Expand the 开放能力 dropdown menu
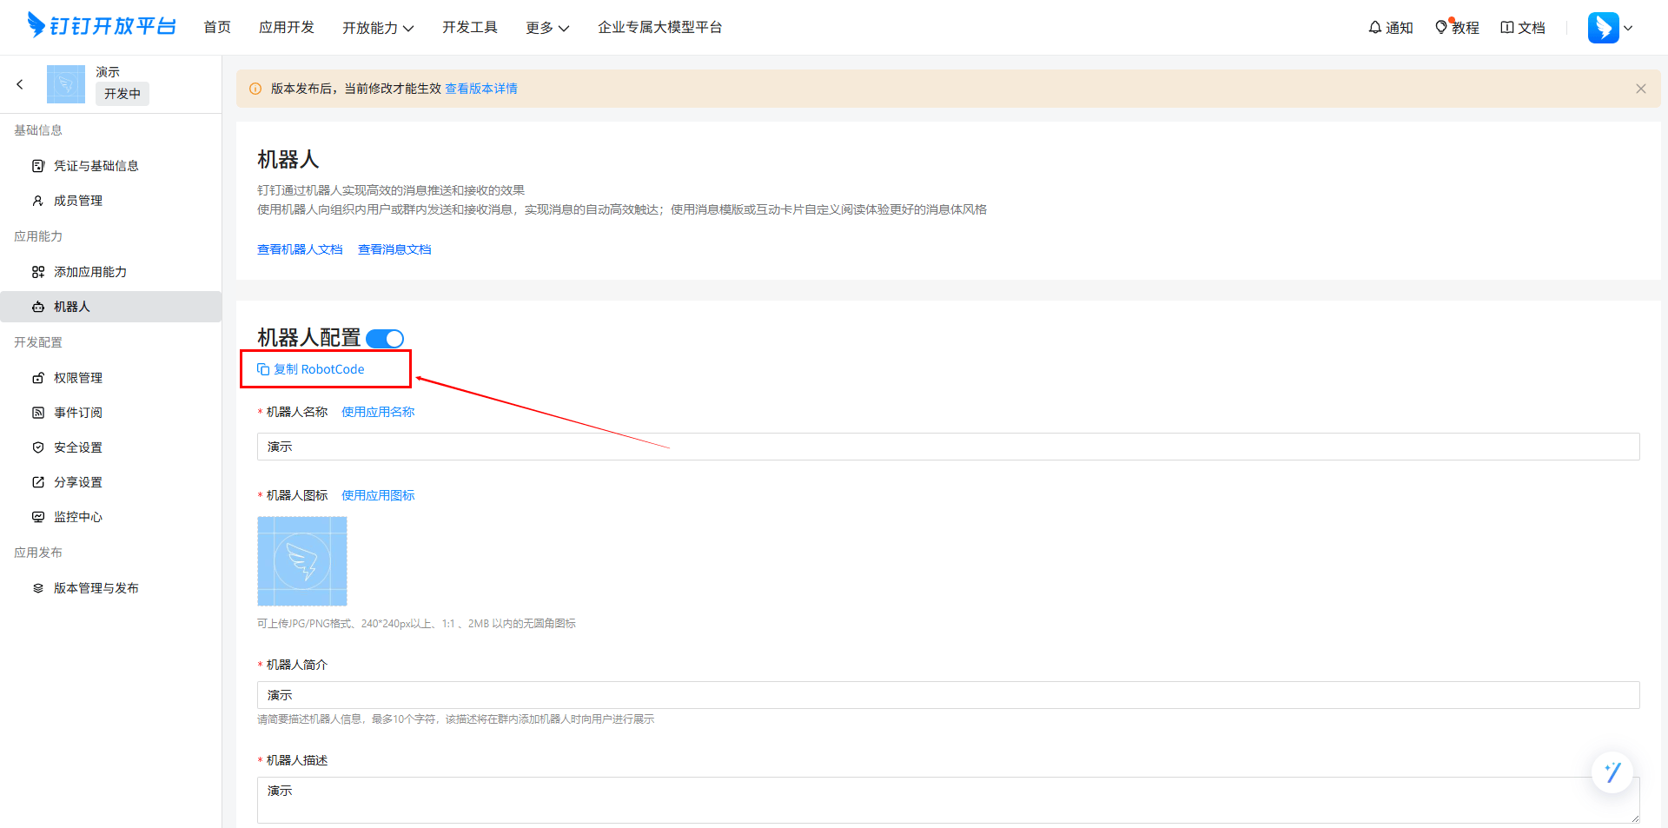1668x828 pixels. click(x=377, y=28)
